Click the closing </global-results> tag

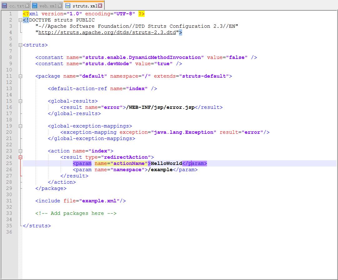tap(74, 113)
